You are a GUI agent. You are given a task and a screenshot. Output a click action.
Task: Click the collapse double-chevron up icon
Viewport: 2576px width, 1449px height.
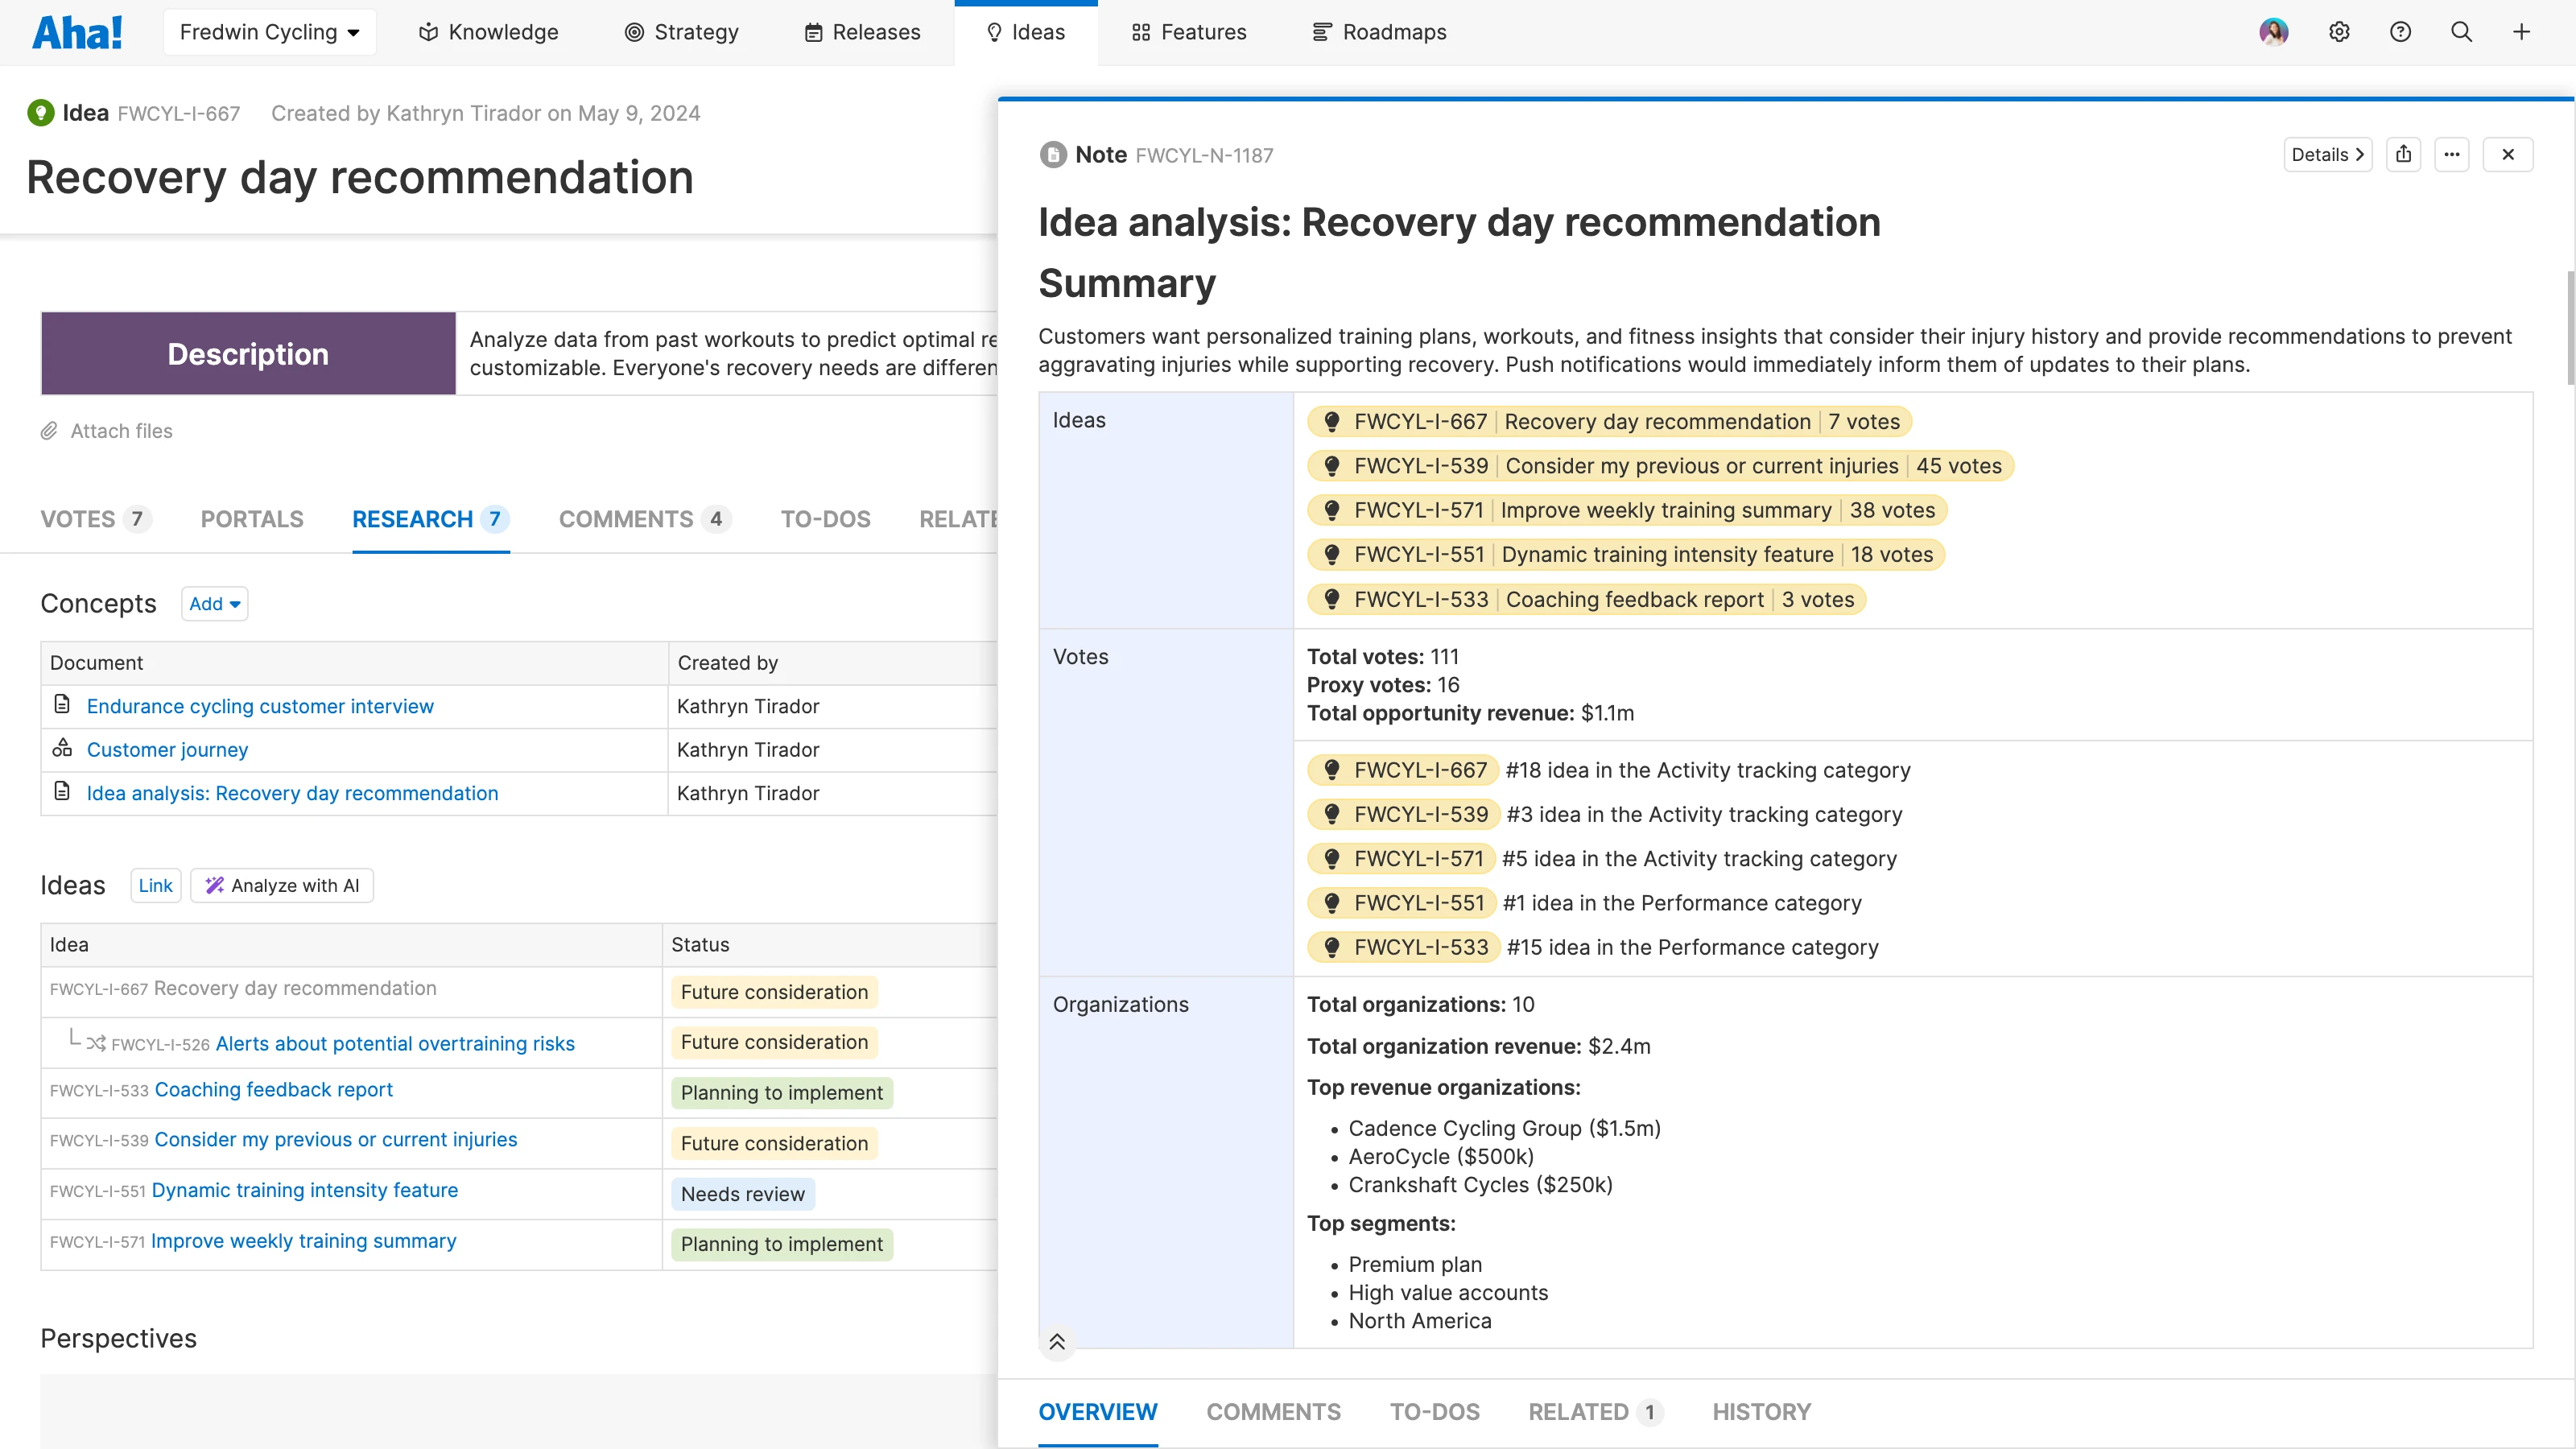1057,1342
